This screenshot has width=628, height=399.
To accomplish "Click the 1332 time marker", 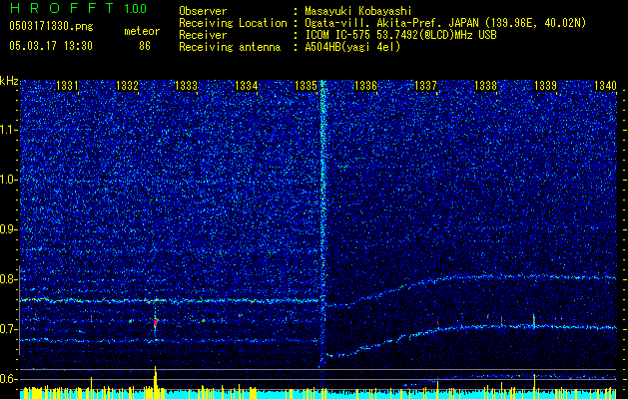I will click(127, 85).
